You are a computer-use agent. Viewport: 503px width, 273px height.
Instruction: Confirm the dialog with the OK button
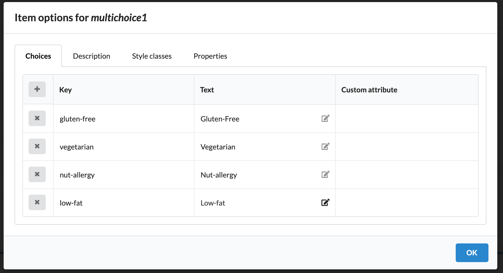472,253
